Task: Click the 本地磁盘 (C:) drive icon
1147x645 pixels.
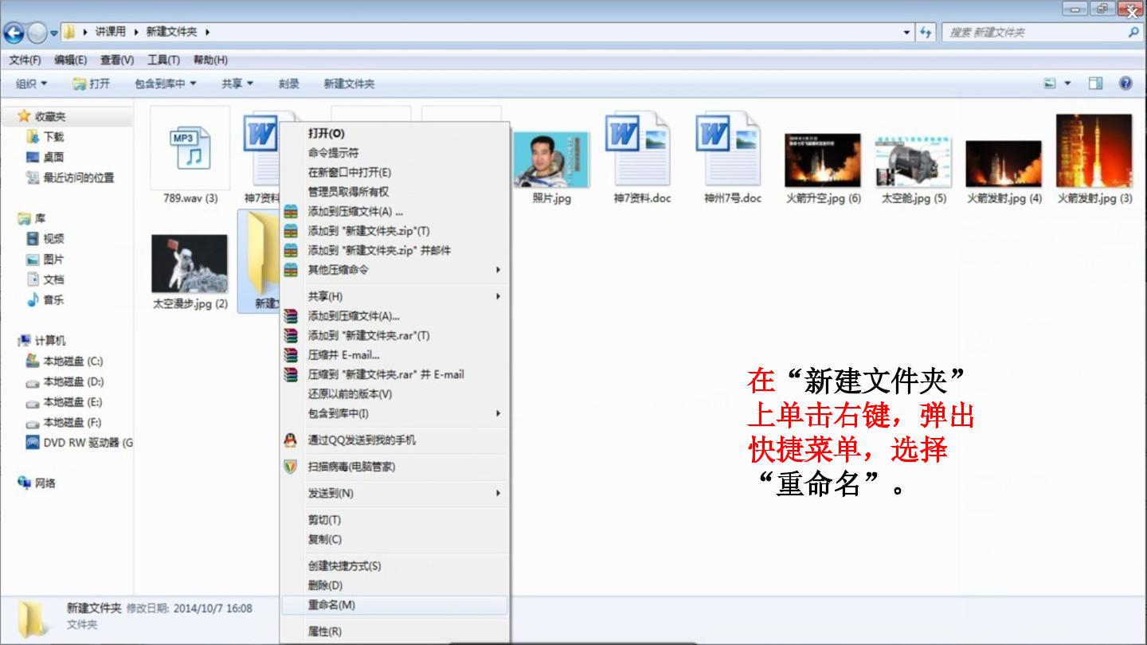Action: [33, 362]
